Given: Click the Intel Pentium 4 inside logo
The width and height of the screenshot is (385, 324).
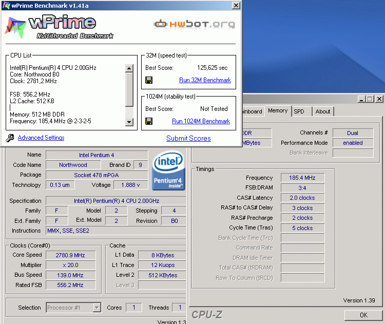Looking at the screenshot, I should (168, 170).
